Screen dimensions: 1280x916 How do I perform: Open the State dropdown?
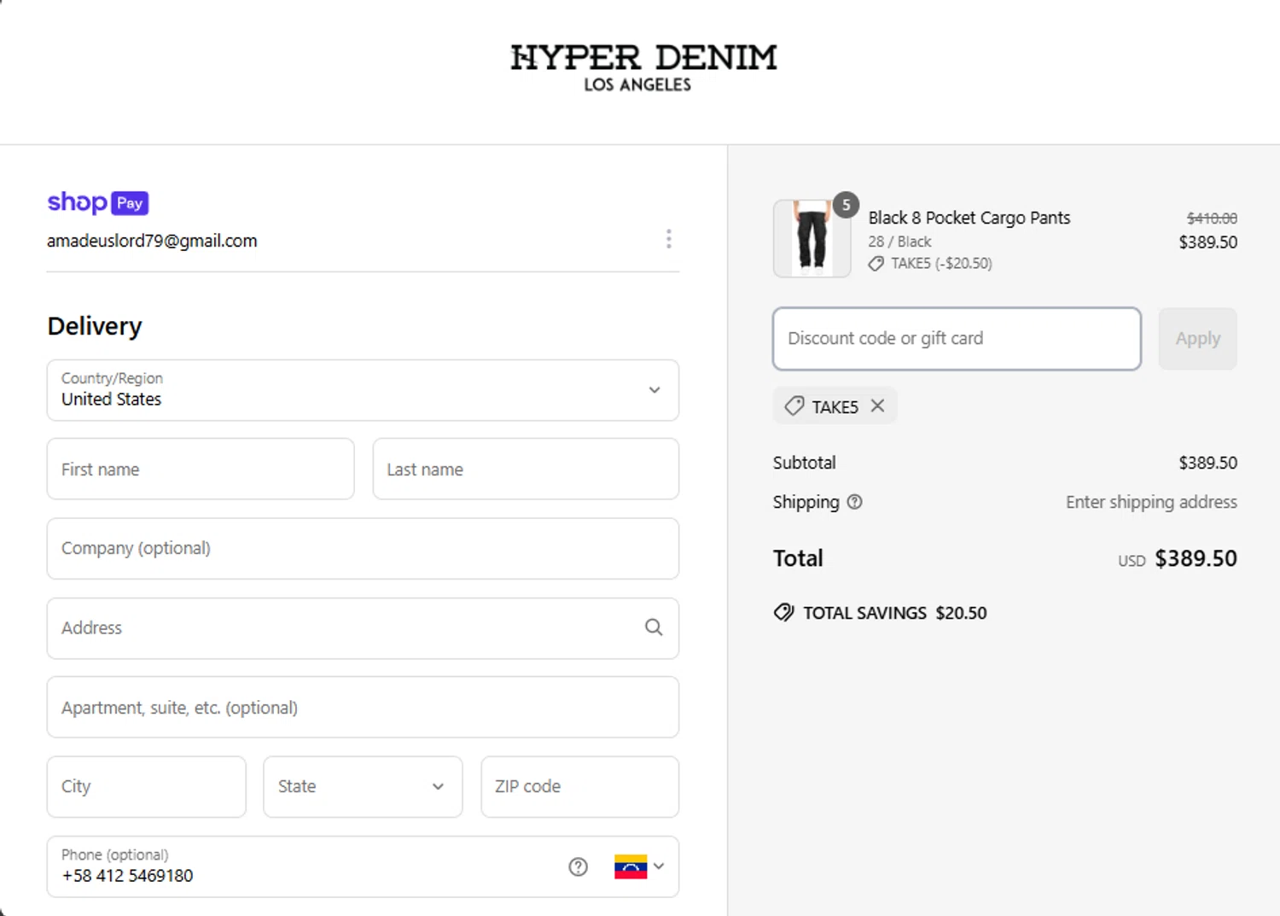pos(363,786)
